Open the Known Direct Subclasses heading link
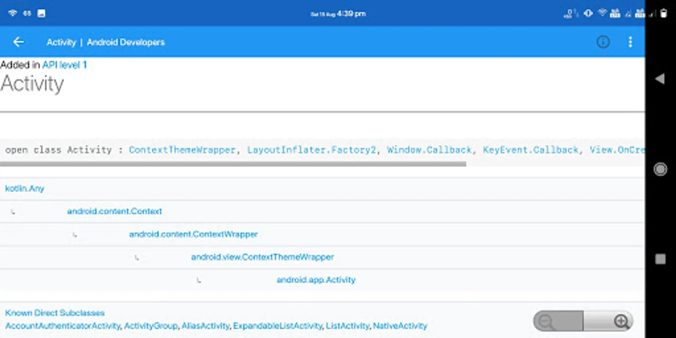Screen dimensions: 676x338 [x=55, y=313]
